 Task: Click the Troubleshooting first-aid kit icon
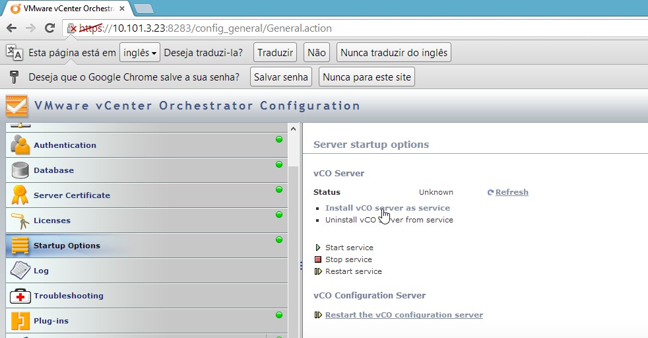pyautogui.click(x=20, y=296)
